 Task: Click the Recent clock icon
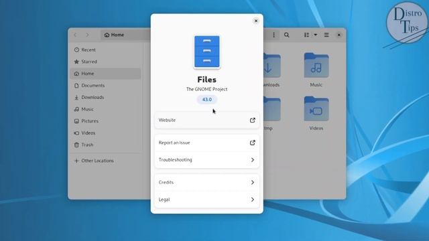(x=76, y=50)
